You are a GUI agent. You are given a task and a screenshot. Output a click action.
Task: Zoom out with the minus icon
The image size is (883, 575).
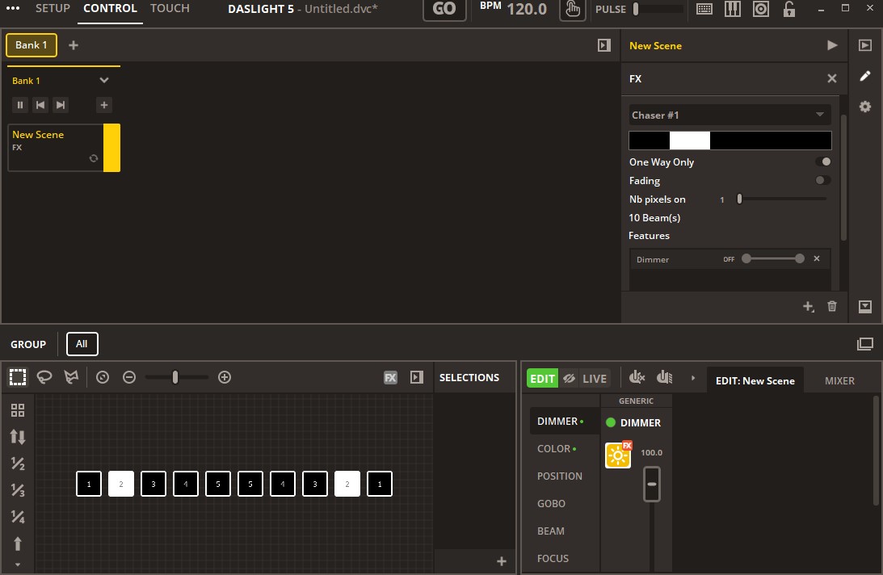coord(129,377)
